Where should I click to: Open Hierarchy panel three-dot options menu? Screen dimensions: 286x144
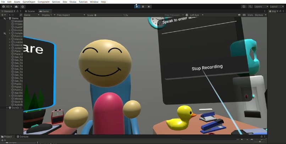click(21, 11)
